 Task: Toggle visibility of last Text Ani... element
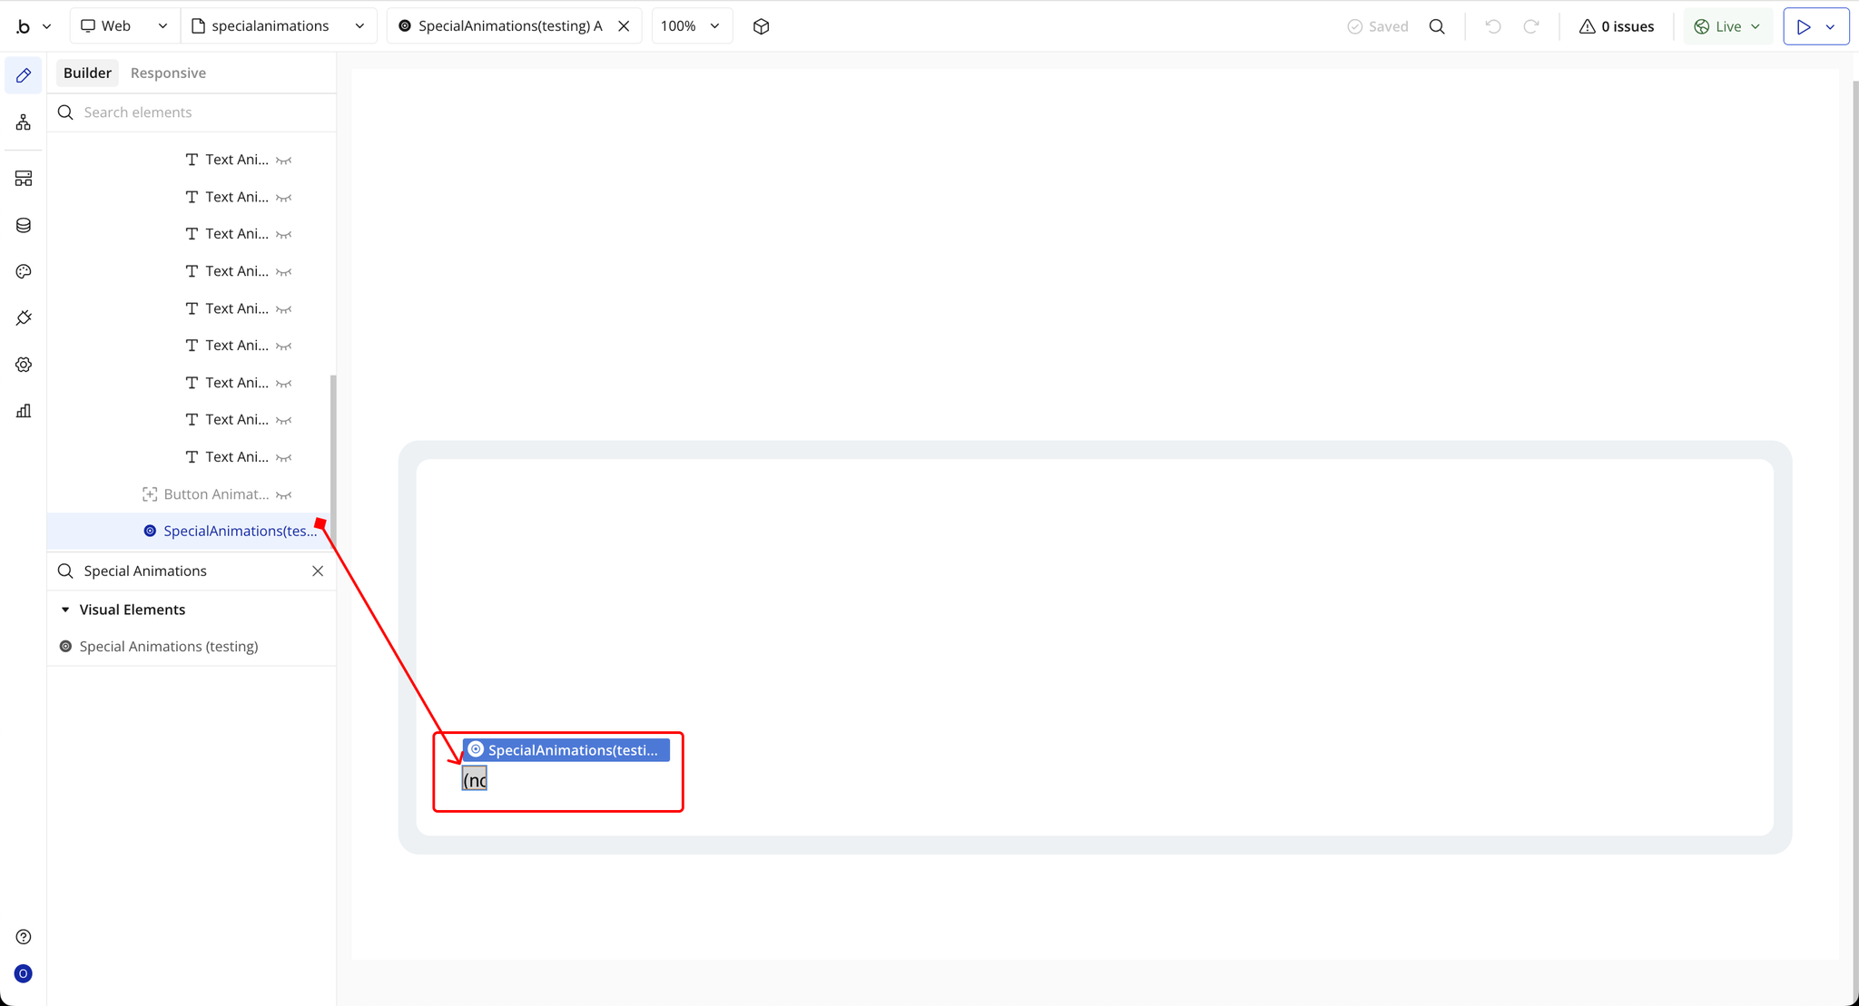[284, 457]
